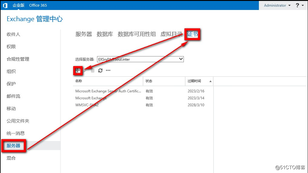Go to 混合 in sidebar
The height and width of the screenshot is (173, 308).
11,158
